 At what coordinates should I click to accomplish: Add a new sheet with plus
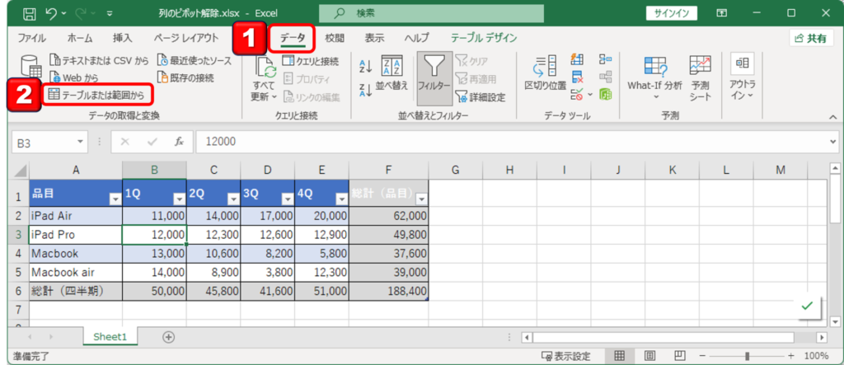point(169,336)
